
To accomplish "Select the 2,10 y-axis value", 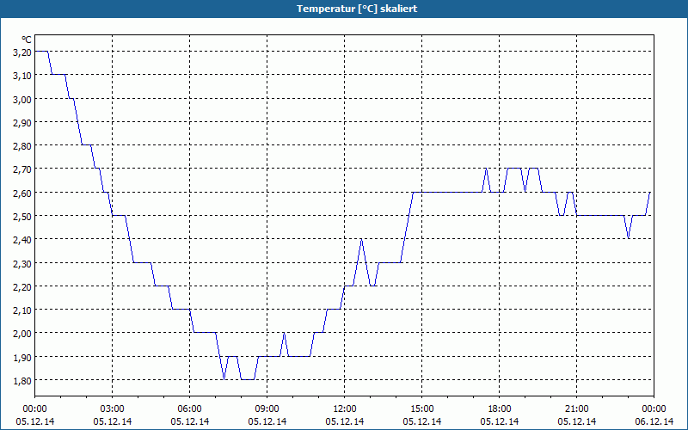I will [x=22, y=310].
